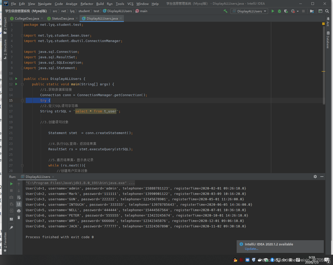
Task: Start debugging with the bug icon
Action: [279, 11]
